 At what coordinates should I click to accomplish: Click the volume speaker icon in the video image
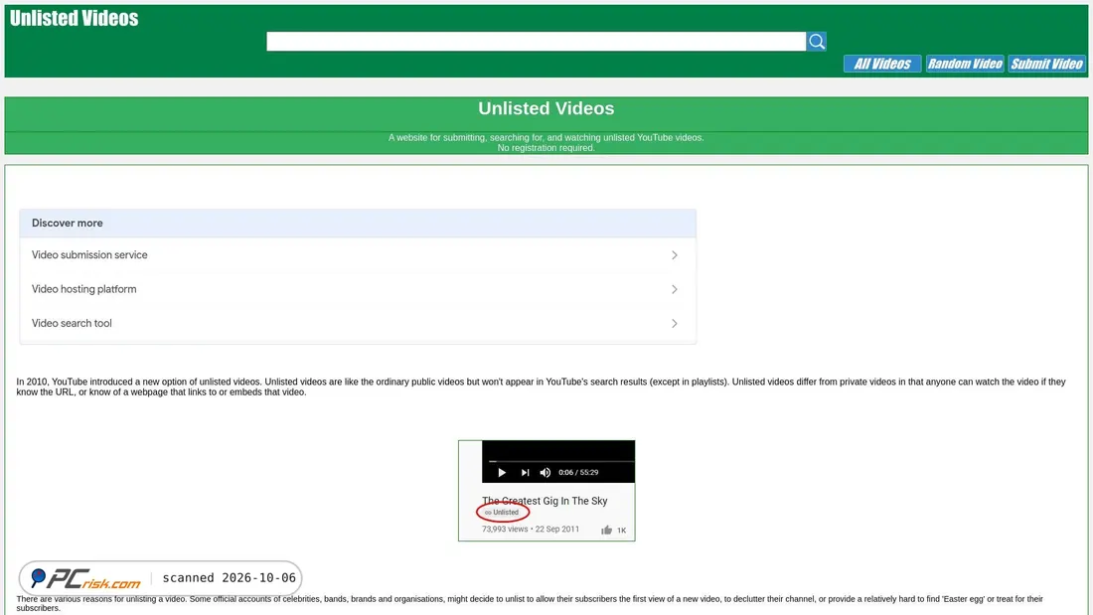(546, 472)
